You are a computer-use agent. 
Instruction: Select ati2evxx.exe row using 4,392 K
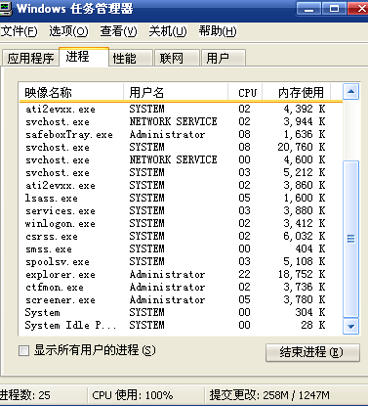coord(181,109)
